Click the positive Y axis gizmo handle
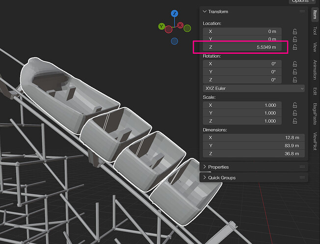 coord(161,26)
